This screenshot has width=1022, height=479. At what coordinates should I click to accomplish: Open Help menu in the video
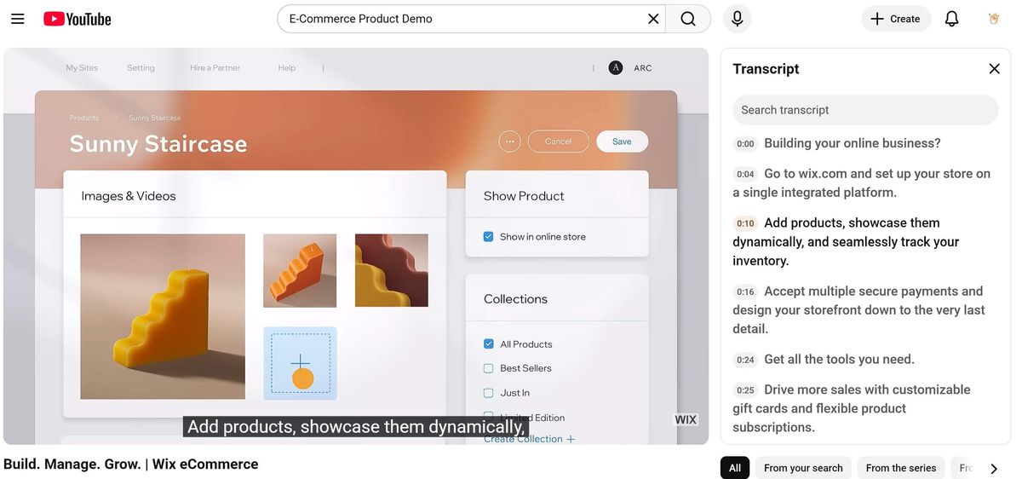[287, 67]
